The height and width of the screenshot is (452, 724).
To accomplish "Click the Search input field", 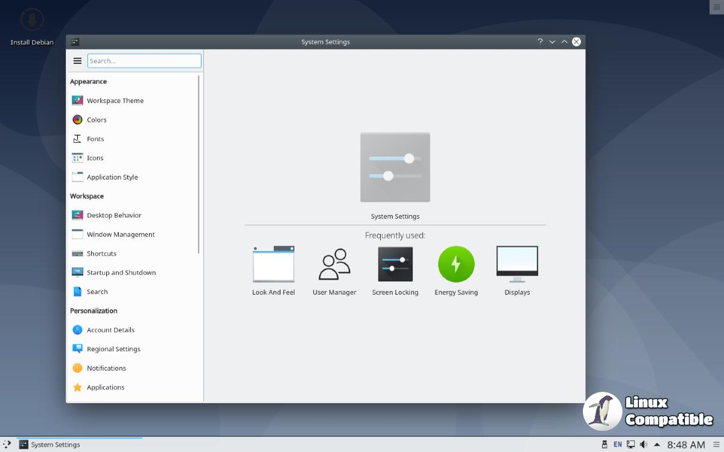I will pyautogui.click(x=144, y=61).
